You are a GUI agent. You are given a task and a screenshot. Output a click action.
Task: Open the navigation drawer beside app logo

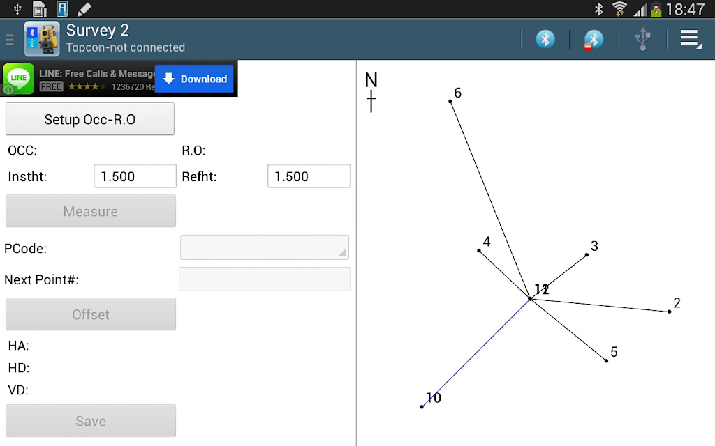[10, 40]
